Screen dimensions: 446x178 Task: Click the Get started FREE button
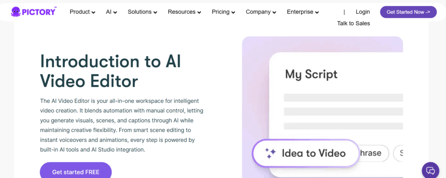(x=76, y=172)
